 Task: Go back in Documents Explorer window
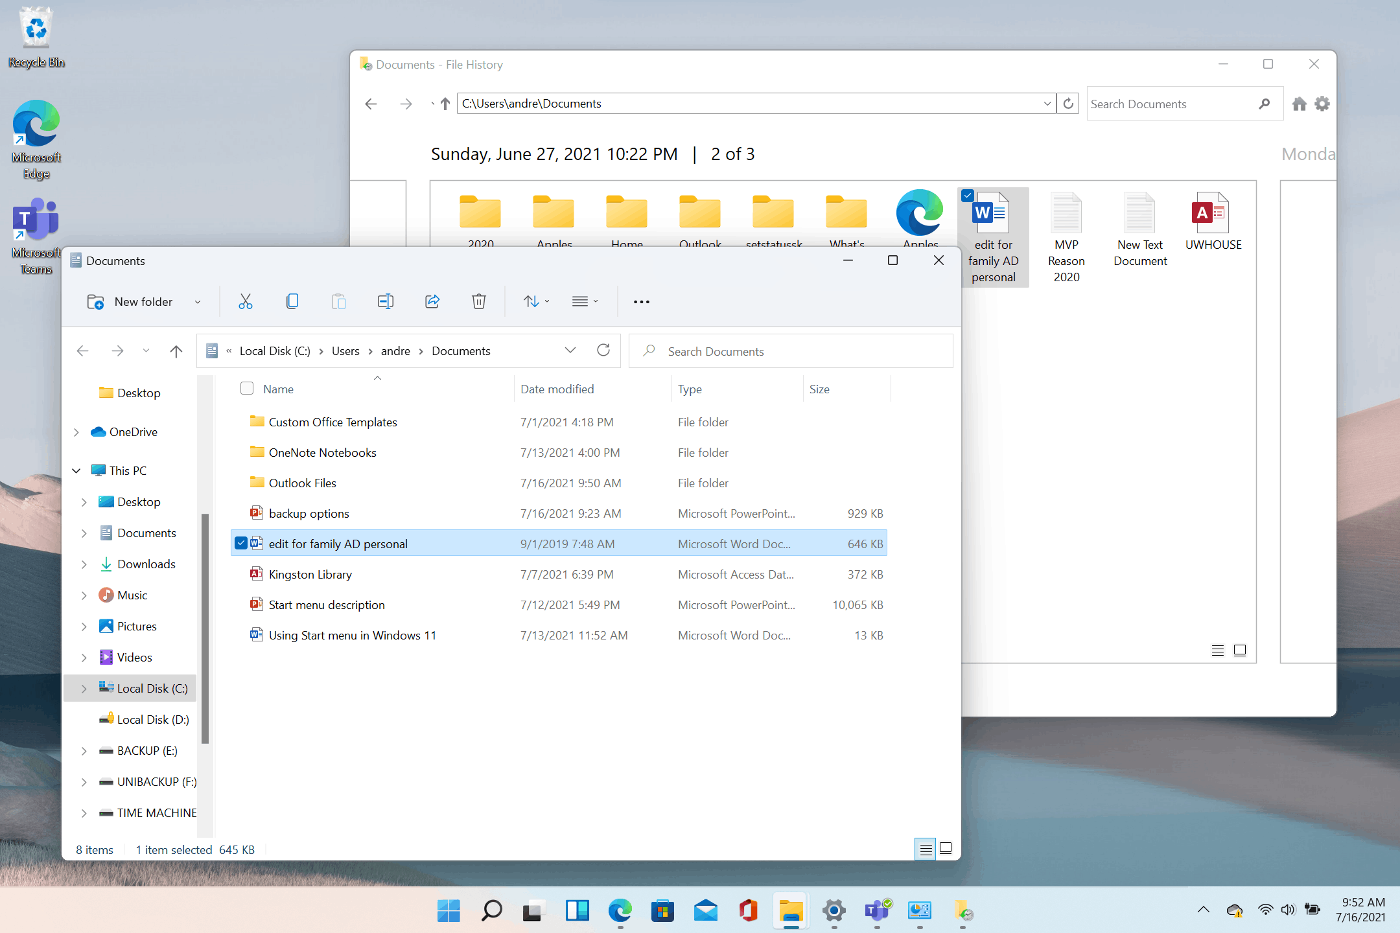pos(82,351)
